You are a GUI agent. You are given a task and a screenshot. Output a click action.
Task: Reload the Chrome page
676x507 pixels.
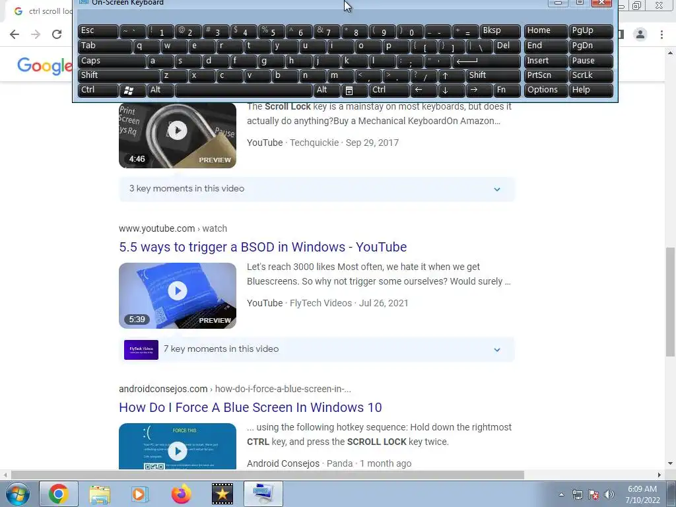point(57,34)
